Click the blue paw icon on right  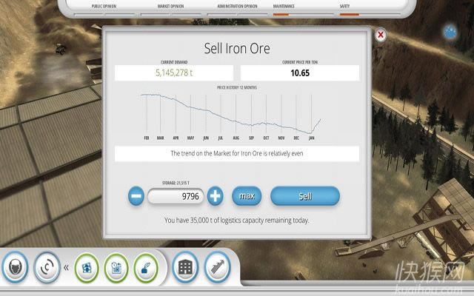click(451, 31)
